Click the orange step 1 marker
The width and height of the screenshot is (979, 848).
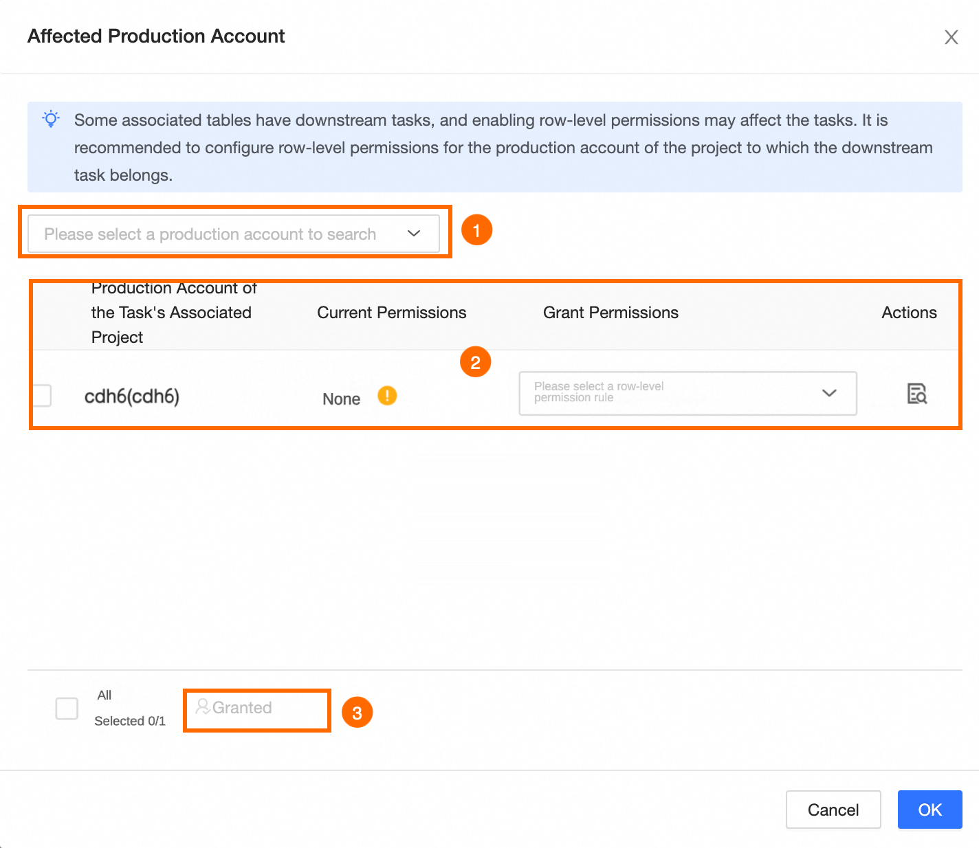pos(476,230)
